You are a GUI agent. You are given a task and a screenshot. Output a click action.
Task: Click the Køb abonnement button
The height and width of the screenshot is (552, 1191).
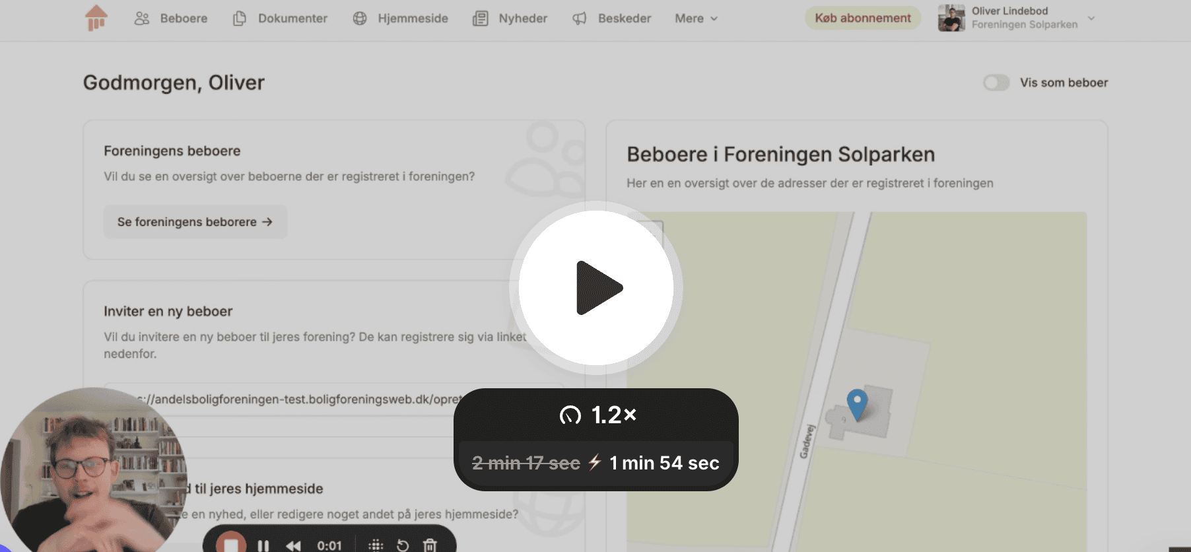[862, 18]
